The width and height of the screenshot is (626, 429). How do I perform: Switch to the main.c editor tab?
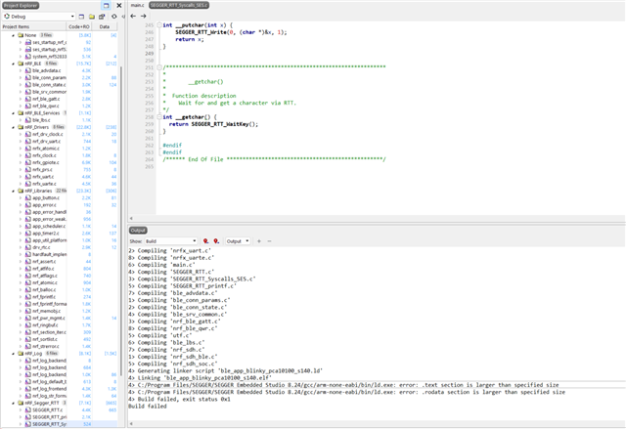138,5
